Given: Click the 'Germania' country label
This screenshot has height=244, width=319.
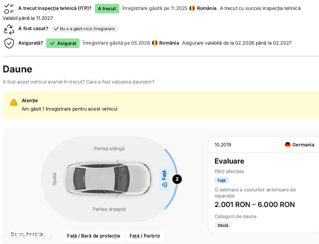Looking at the screenshot, I should (303, 145).
